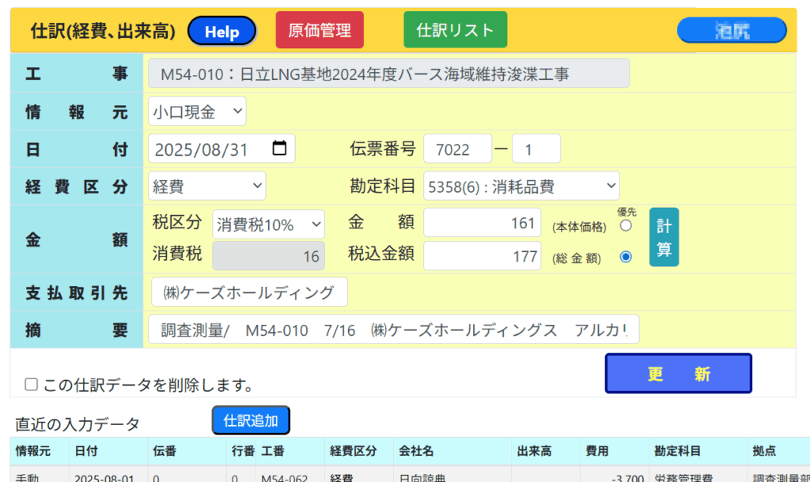This screenshot has width=810, height=482.
Task: Expand the 情報元 小口現金 dropdown
Action: pyautogui.click(x=197, y=111)
